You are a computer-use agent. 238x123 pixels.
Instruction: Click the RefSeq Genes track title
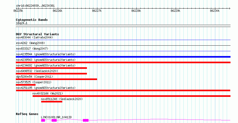(x=27, y=114)
